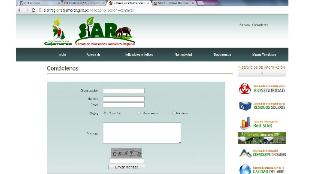This screenshot has height=174, width=309.
Task: Go to Inicio in navigation bar
Action: click(x=62, y=55)
